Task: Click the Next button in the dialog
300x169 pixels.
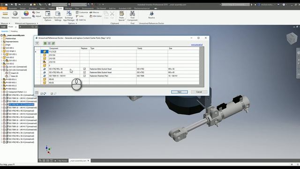Action: coord(179,92)
